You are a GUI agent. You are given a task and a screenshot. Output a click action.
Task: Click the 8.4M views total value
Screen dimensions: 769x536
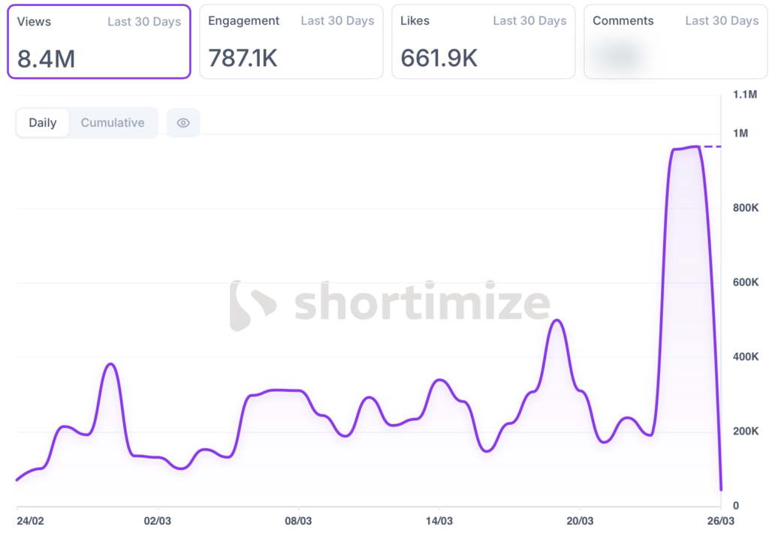click(47, 59)
